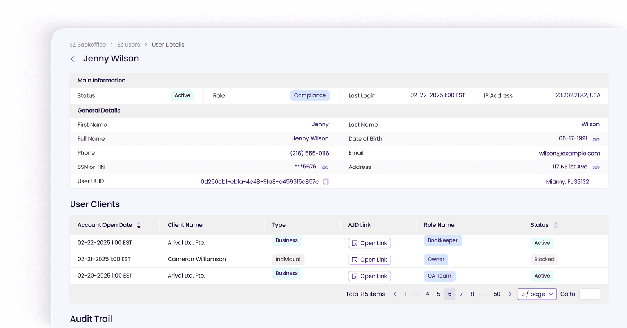Screen dimensions: 627x328
Task: Click the Cameron Williamson client name
Action: pos(197,259)
